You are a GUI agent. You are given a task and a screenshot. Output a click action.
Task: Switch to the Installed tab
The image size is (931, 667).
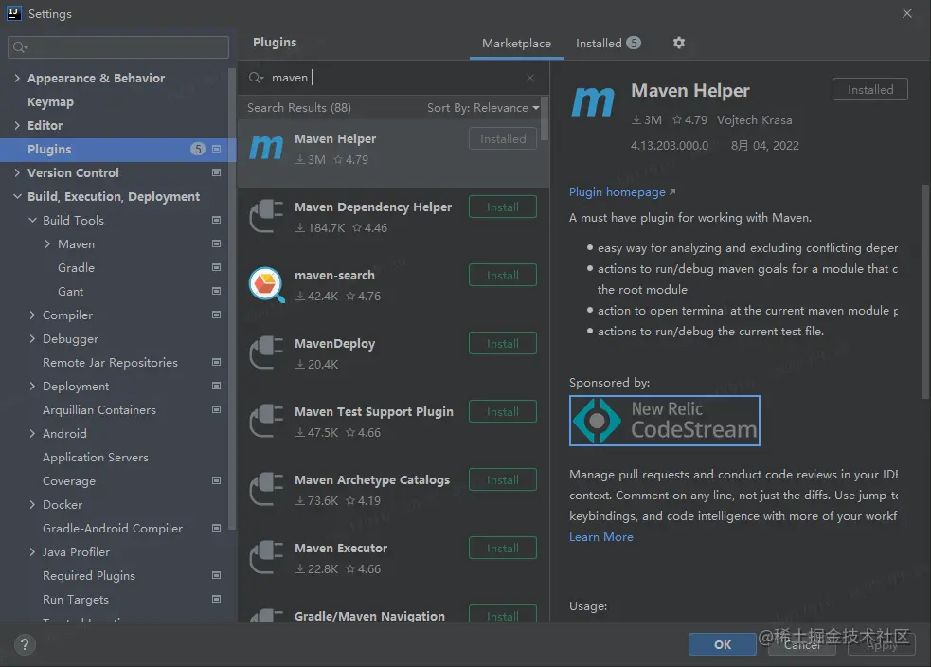click(608, 44)
